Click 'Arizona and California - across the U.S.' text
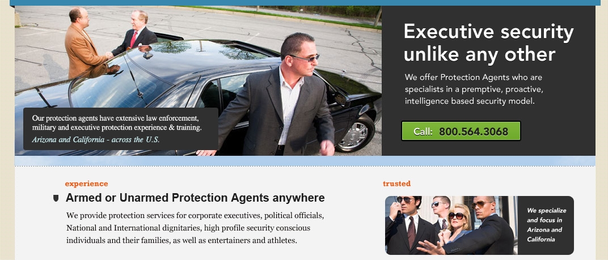Screen dimensions: 608x260 [96, 139]
